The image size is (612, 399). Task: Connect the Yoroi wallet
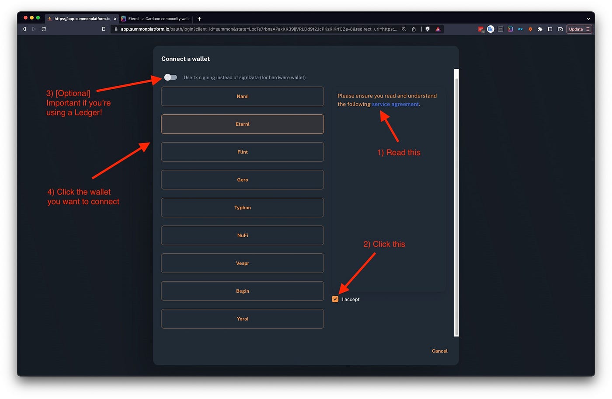243,319
